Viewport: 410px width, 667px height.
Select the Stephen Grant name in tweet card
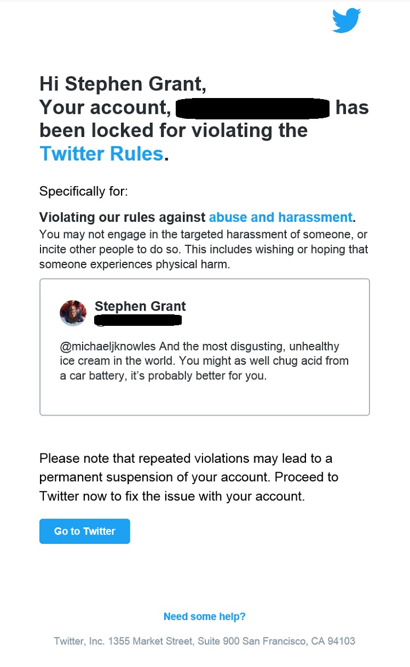tap(140, 306)
